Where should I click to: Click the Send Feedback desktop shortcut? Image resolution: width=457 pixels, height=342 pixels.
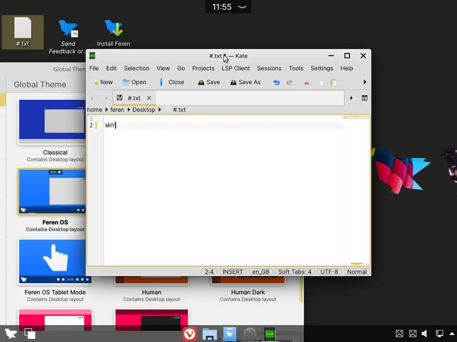[68, 37]
